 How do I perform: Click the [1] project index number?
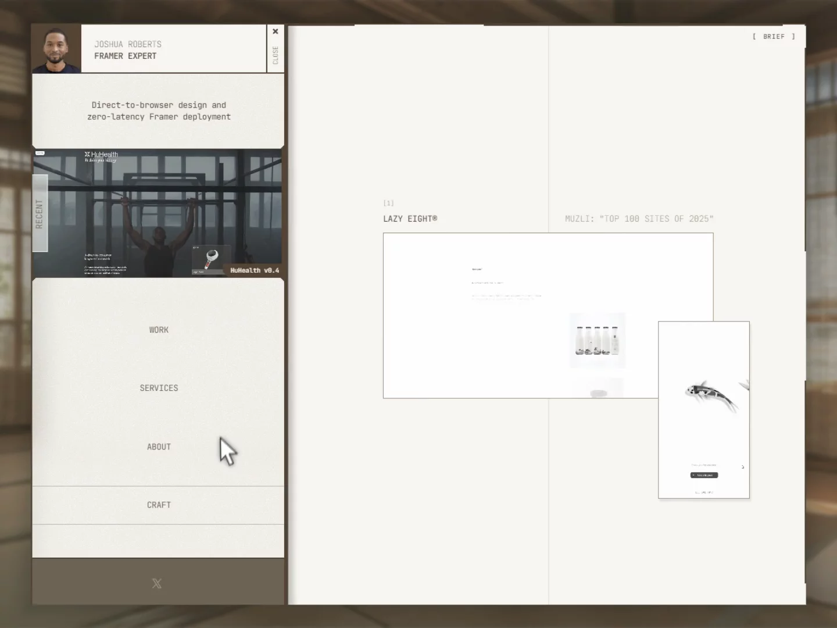click(x=388, y=203)
